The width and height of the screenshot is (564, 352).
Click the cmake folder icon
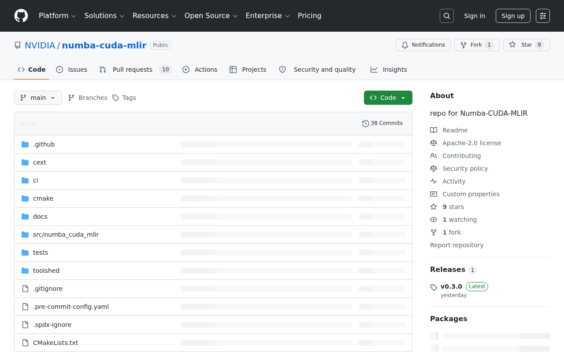pyautogui.click(x=25, y=198)
